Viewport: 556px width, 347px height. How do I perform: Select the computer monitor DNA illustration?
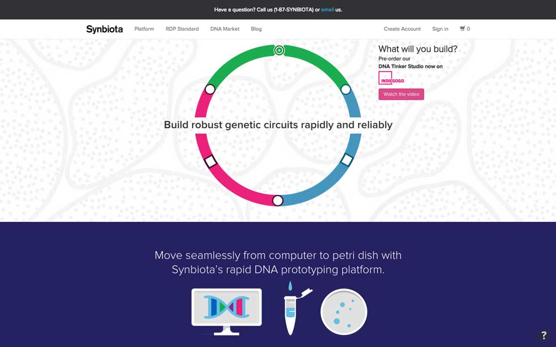tap(227, 312)
